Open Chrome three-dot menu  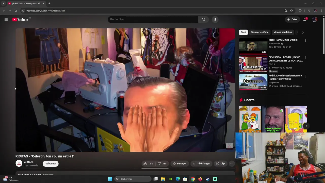tap(321, 11)
